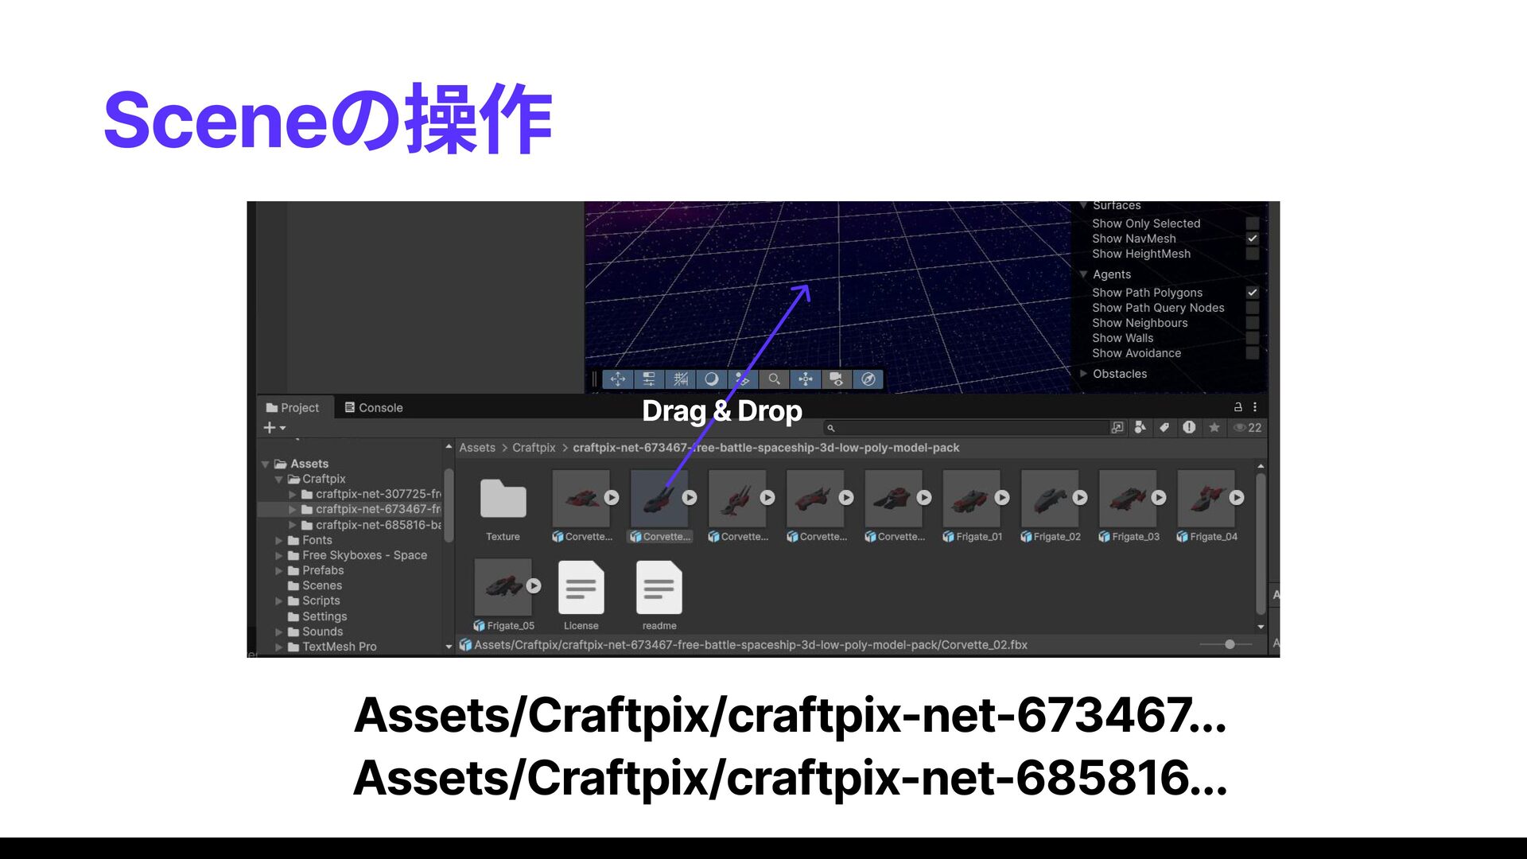Click Search by Type filter icon
The height and width of the screenshot is (859, 1527).
(x=1140, y=428)
